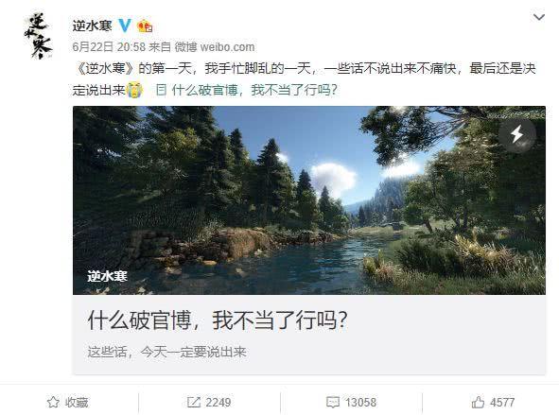The height and width of the screenshot is (415, 559).
Task: Click the blue V verification badge
Action: point(125,26)
